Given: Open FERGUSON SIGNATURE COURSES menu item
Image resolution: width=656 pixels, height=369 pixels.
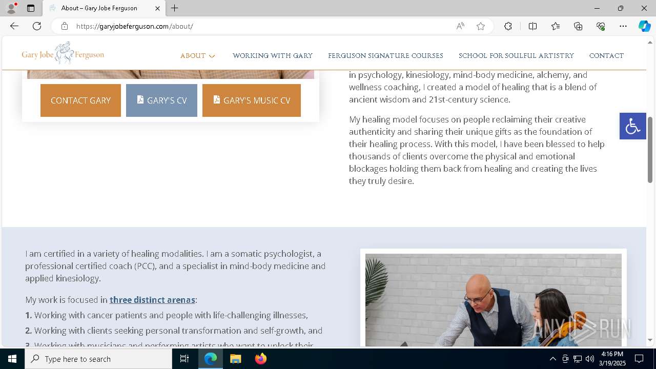Looking at the screenshot, I should pos(385,56).
